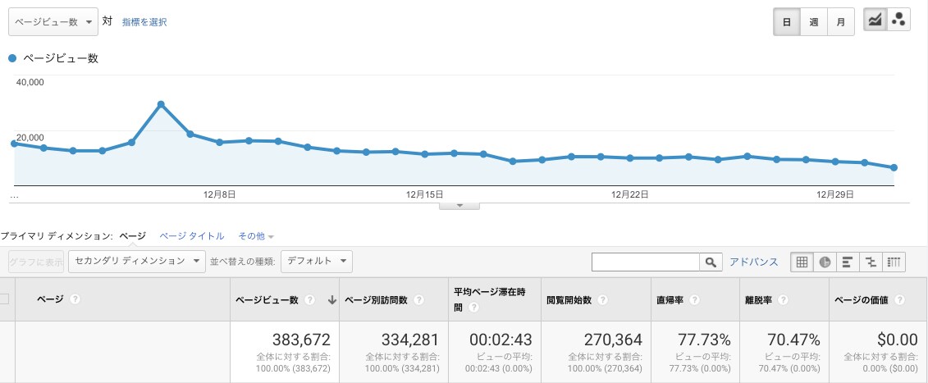
Task: Click the グラフに表示 button
Action: (36, 261)
